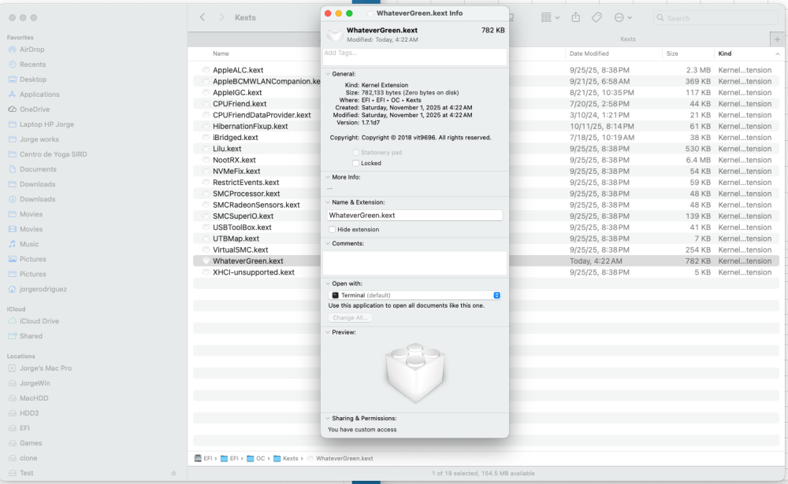Click the Finder Search field
This screenshot has width=788, height=484.
point(716,18)
